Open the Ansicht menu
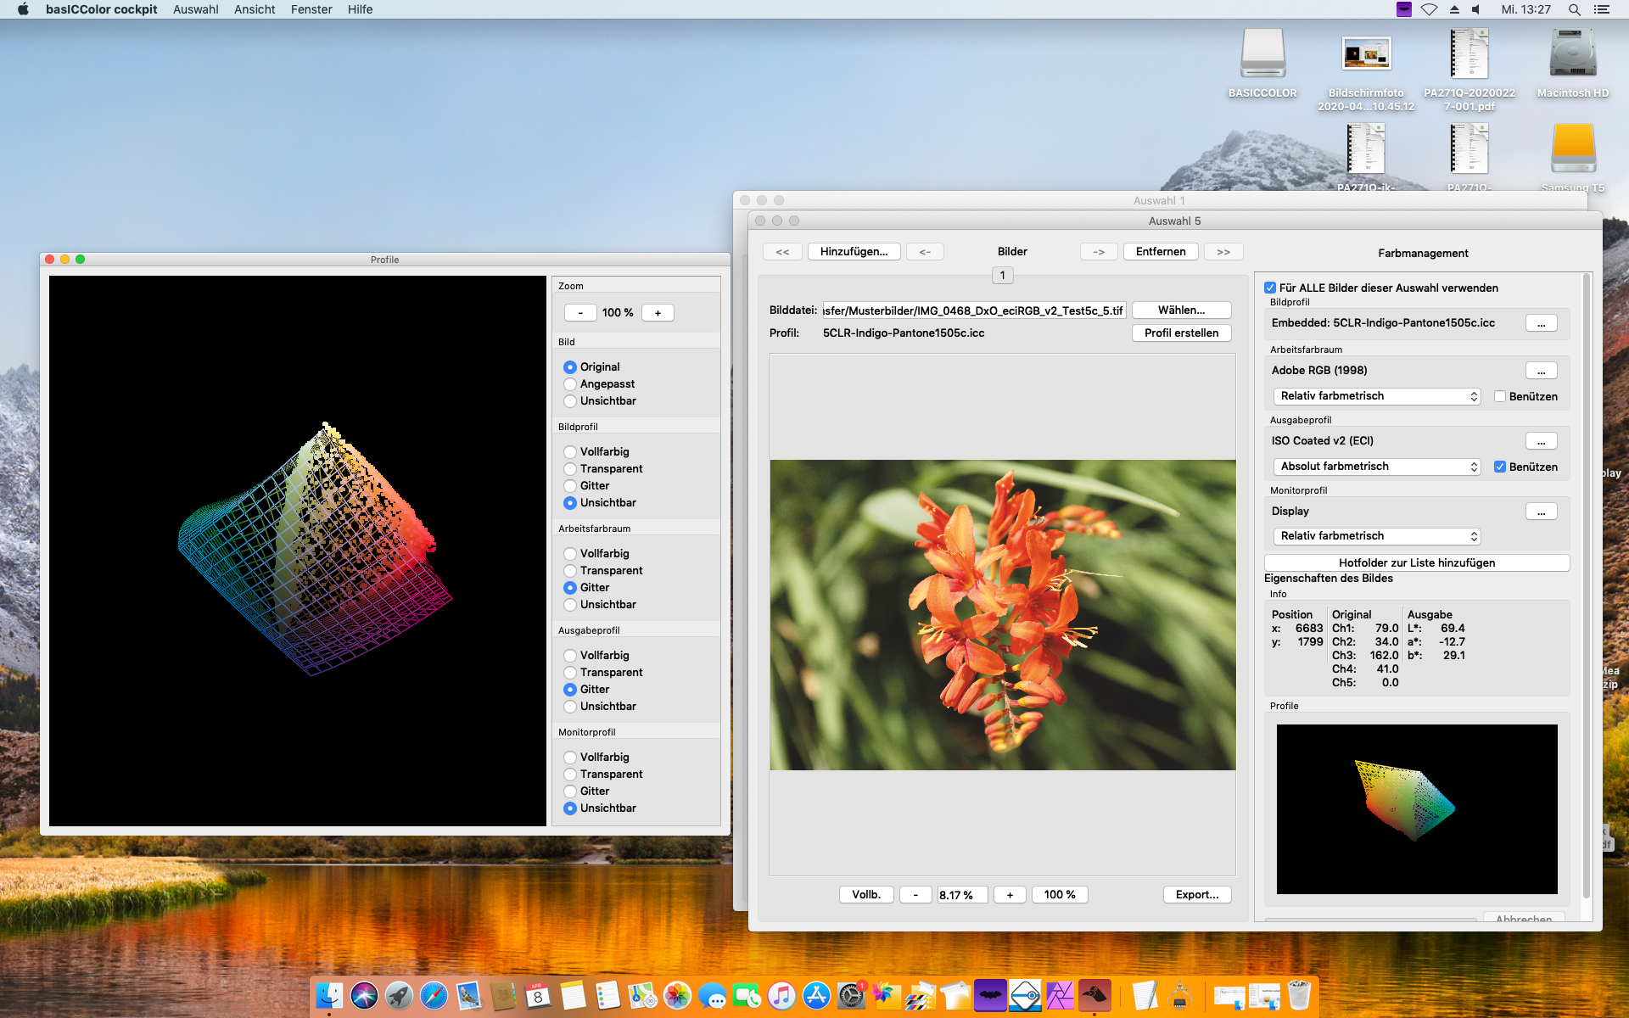This screenshot has height=1018, width=1629. tap(255, 9)
